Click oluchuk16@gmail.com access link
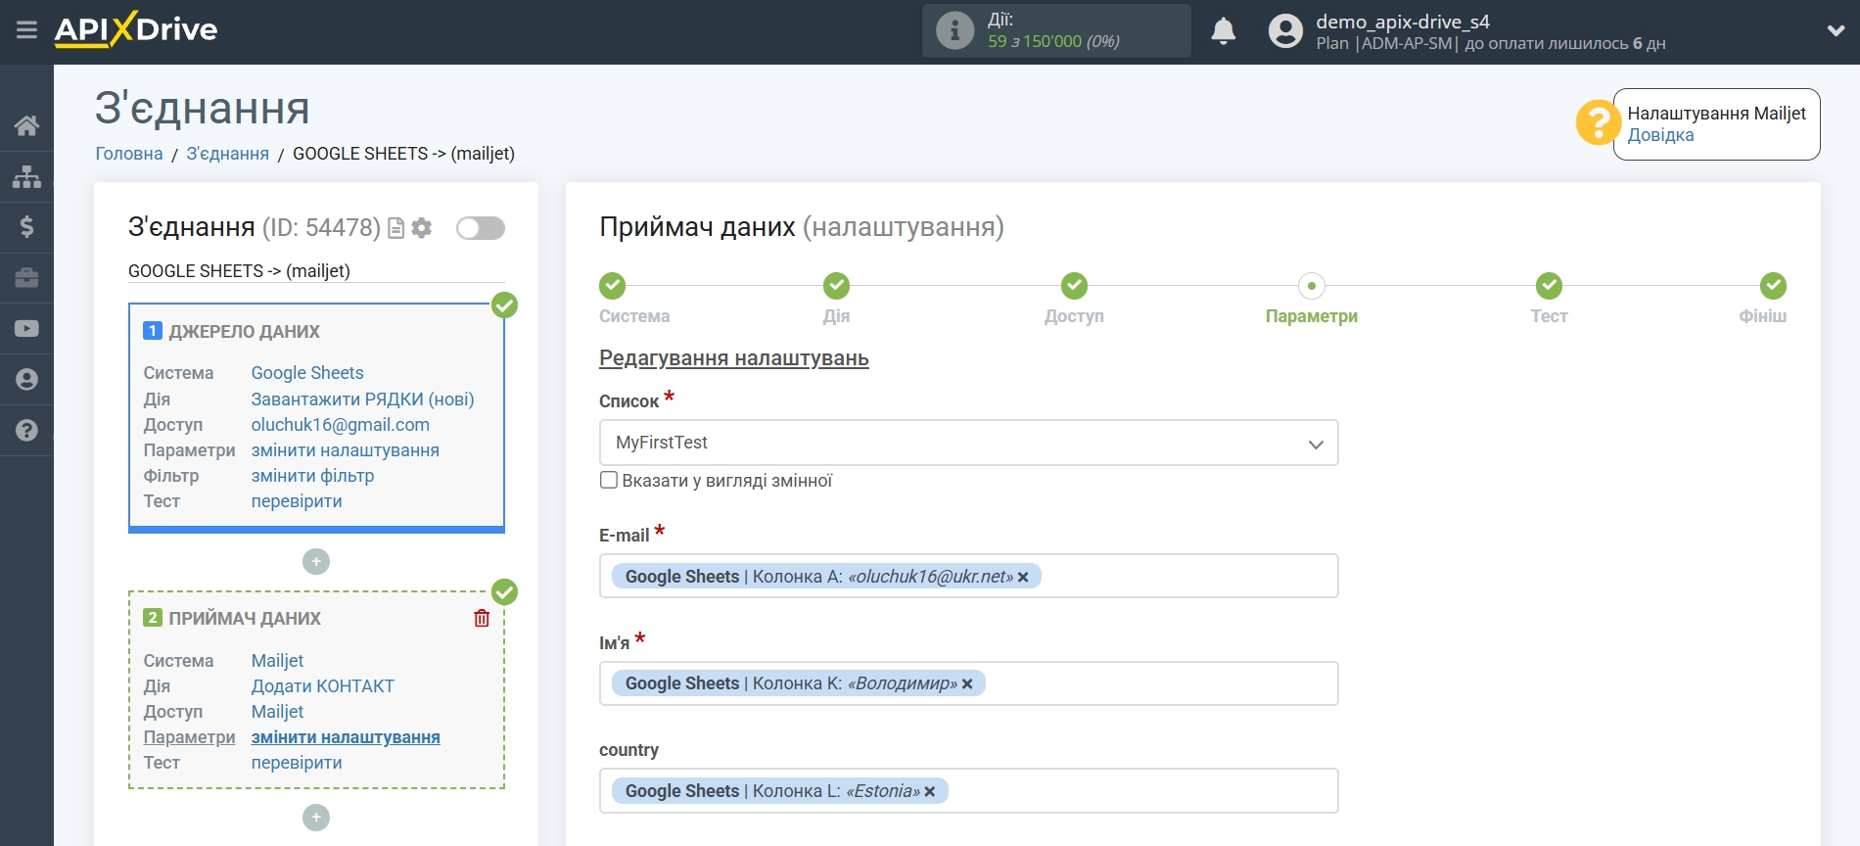 341,425
